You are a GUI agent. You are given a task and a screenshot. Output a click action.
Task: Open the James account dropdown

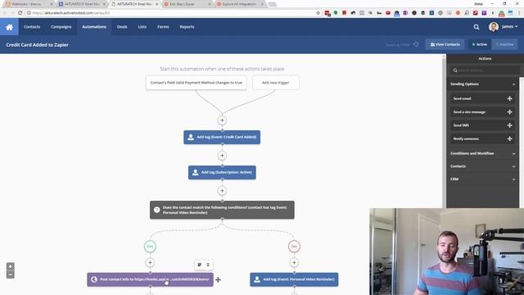tap(509, 26)
